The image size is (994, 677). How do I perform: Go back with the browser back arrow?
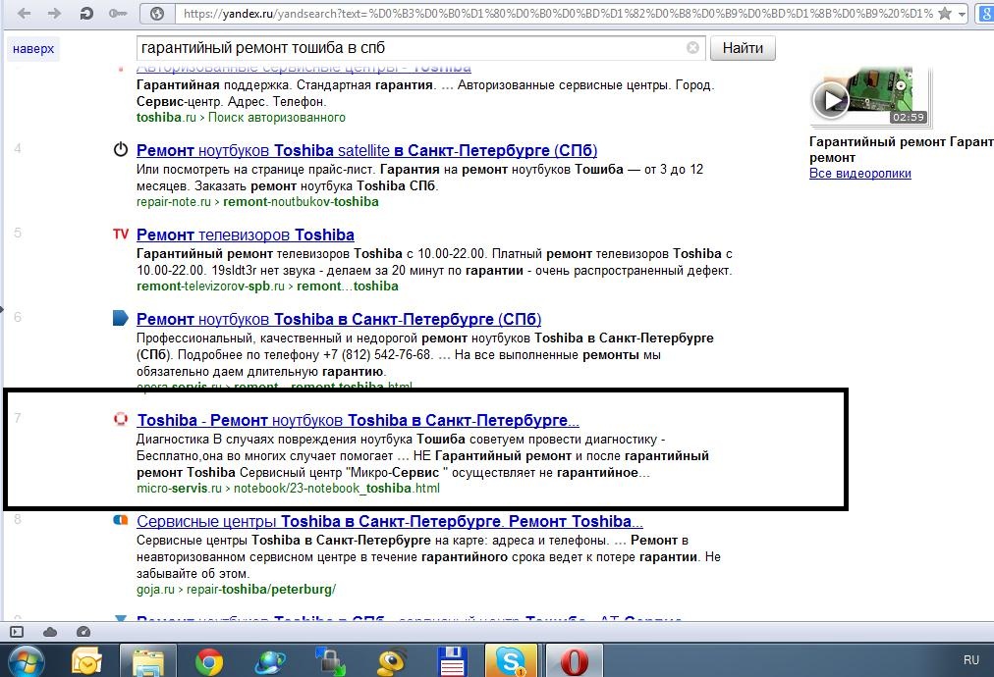[x=25, y=14]
